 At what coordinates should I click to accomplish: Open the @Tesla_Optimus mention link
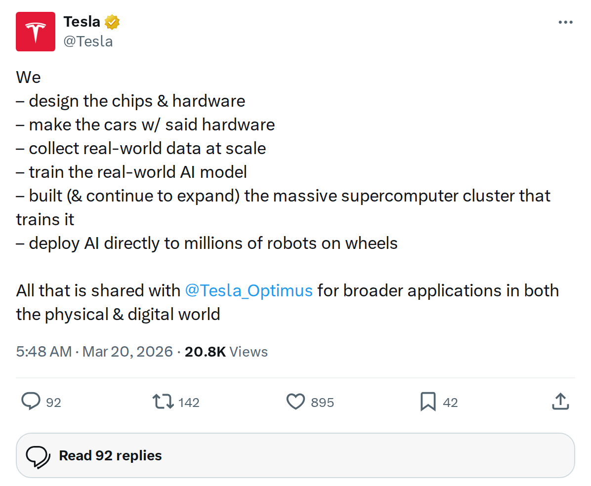tap(249, 290)
